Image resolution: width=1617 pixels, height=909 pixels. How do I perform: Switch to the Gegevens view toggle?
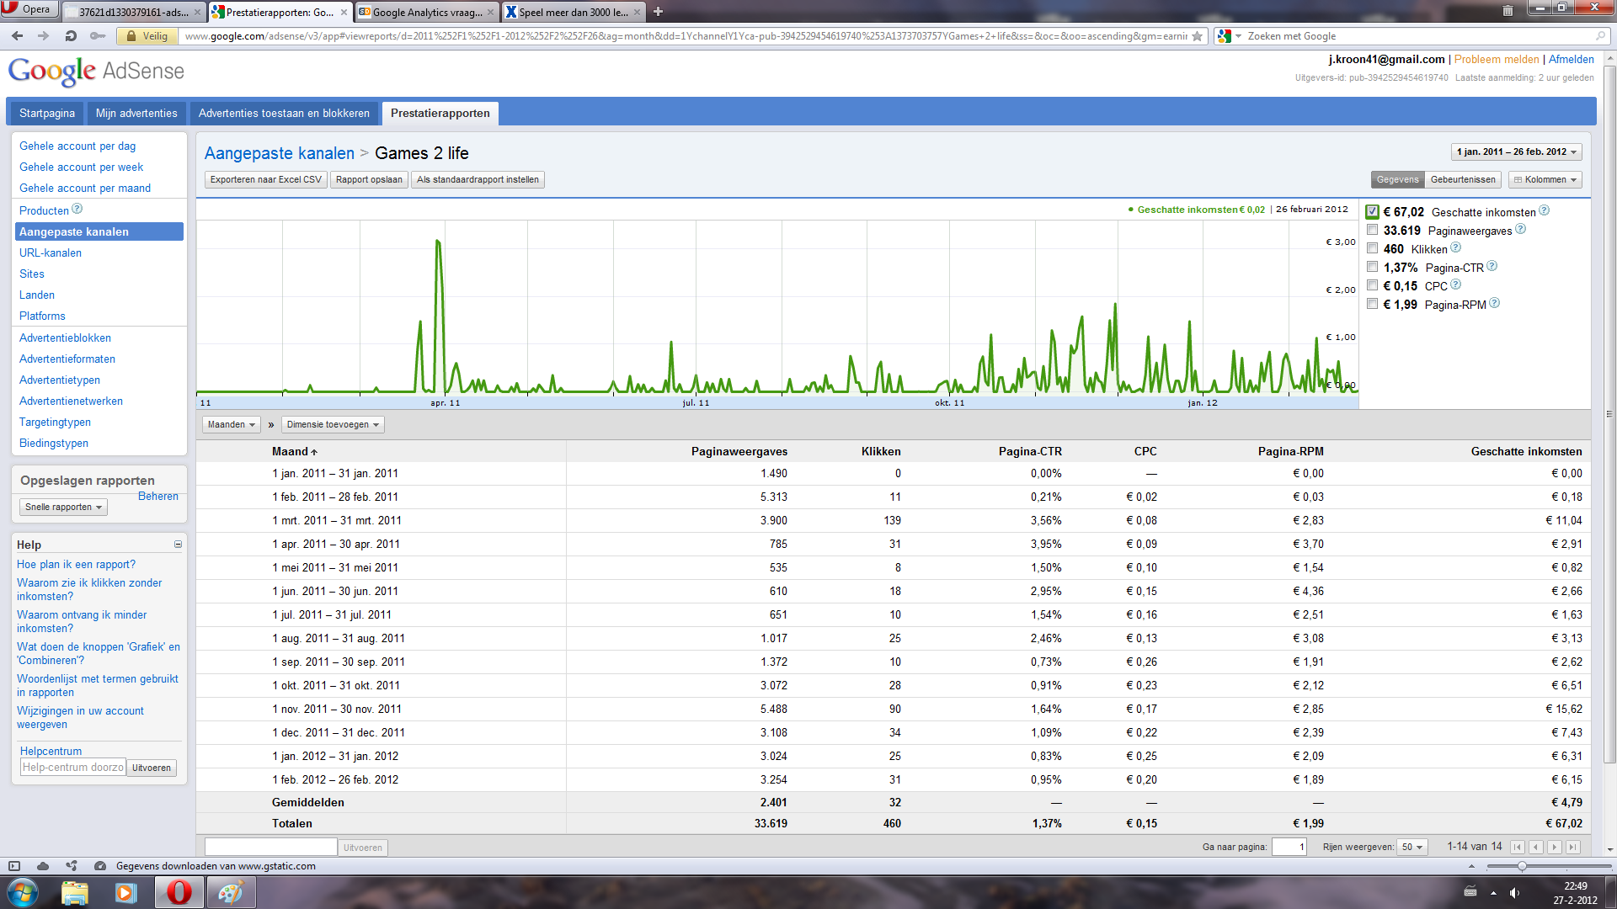[1397, 179]
